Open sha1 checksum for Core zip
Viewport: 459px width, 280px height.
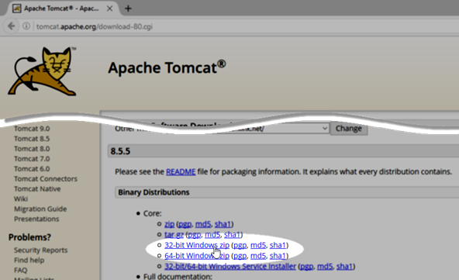pyautogui.click(x=223, y=224)
